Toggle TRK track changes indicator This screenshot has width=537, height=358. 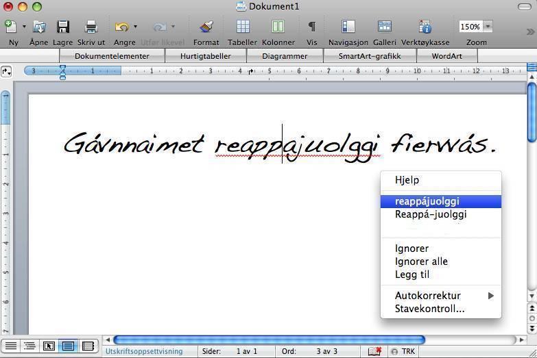tap(403, 352)
